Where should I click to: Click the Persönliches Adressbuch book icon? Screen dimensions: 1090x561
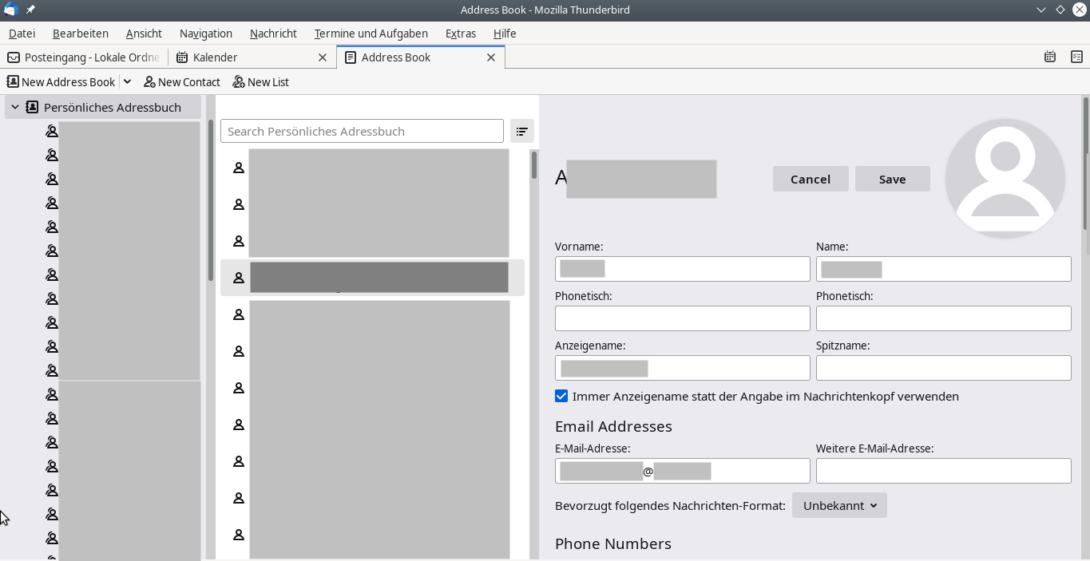point(32,107)
